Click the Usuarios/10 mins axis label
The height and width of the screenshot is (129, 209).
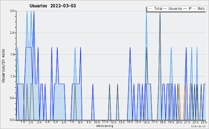pos(3,66)
